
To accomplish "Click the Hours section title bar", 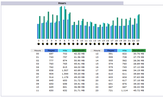I will pos(62,3).
